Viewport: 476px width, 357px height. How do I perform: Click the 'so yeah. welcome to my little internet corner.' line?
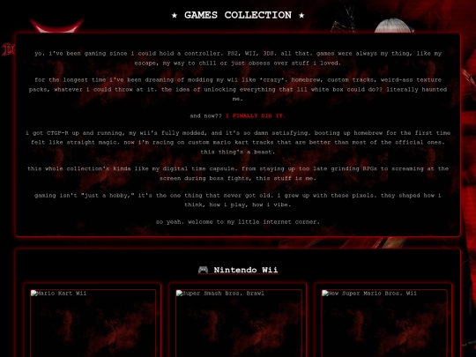click(x=238, y=222)
